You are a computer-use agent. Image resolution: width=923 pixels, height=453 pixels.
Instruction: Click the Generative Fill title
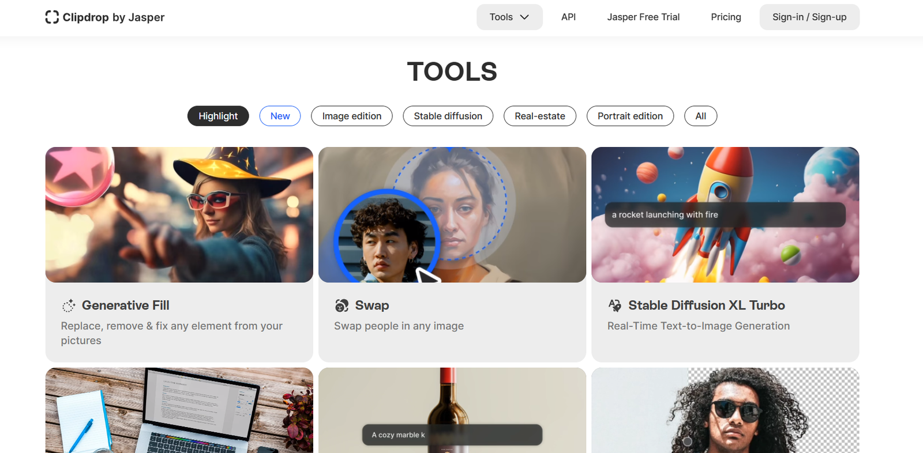click(126, 305)
